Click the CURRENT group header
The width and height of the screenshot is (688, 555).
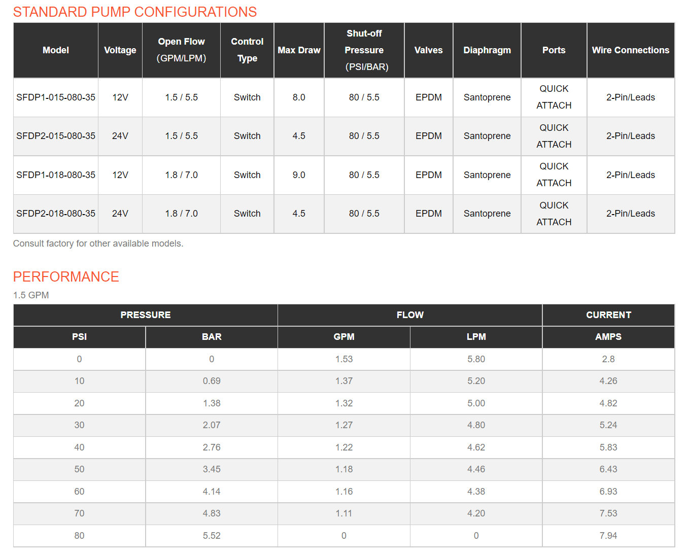609,315
